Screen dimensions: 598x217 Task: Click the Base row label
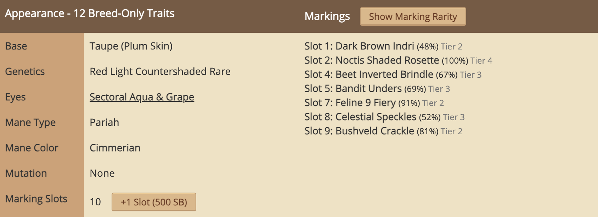[x=16, y=46]
